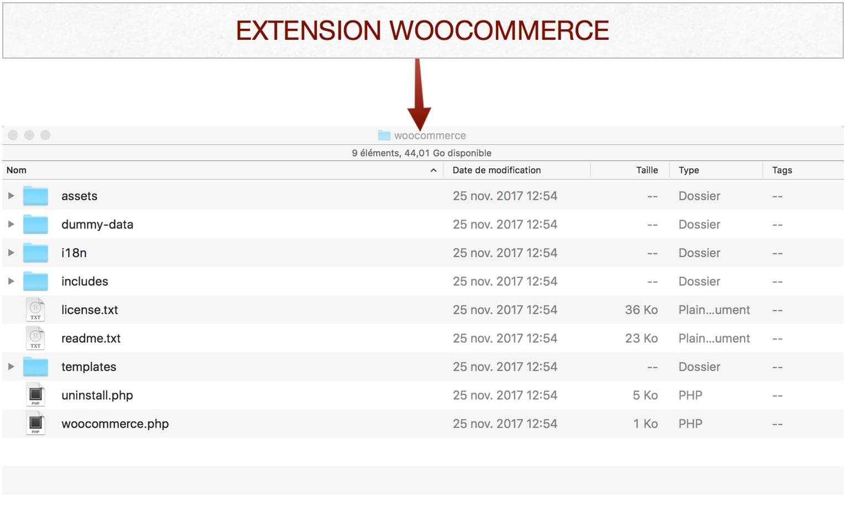Click the 9 éléments status bar text
This screenshot has height=523, width=846.
coord(421,153)
